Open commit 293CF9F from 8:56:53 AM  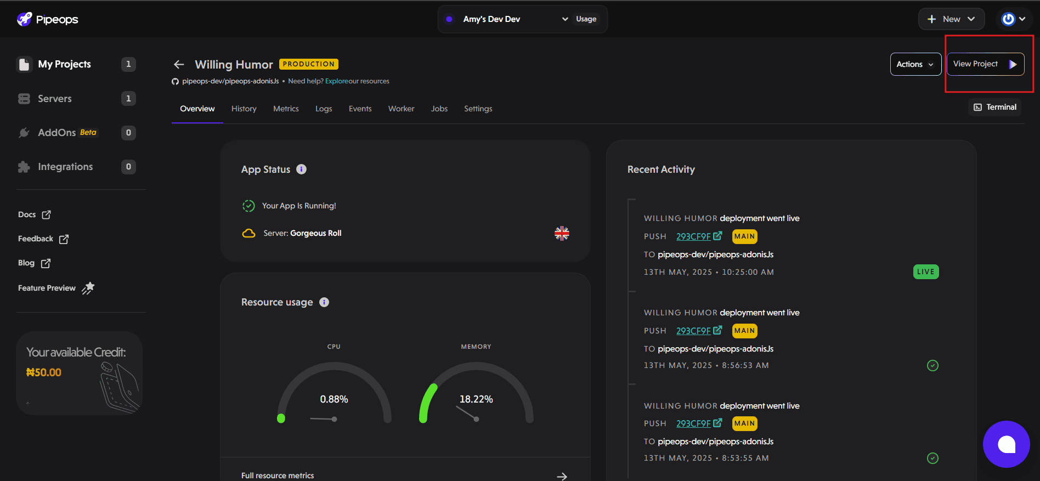[693, 331]
